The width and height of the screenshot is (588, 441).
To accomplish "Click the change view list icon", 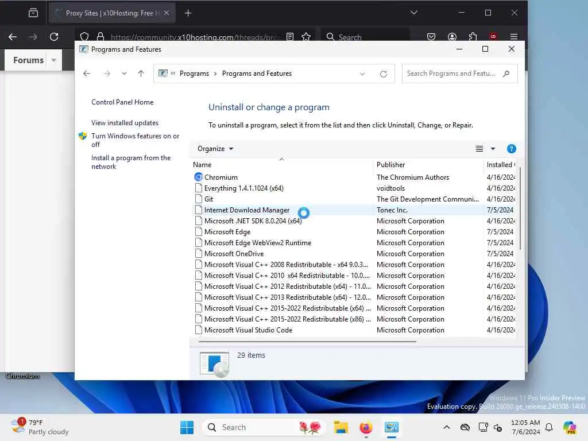I will click(x=479, y=149).
